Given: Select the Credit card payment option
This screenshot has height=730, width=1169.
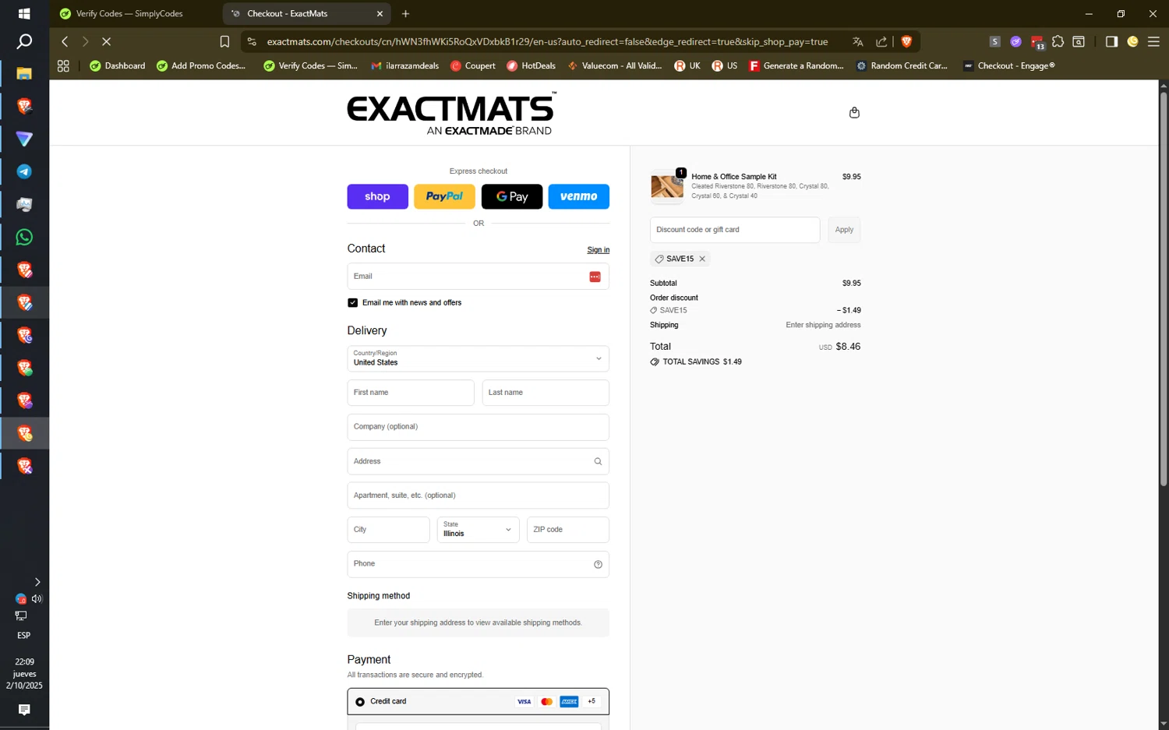Looking at the screenshot, I should [360, 702].
